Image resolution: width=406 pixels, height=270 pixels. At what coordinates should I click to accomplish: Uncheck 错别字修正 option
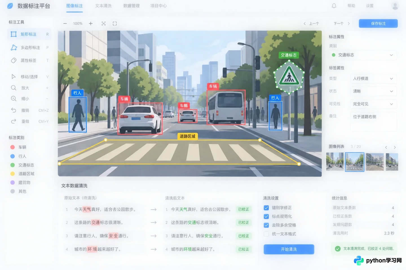coord(266,208)
